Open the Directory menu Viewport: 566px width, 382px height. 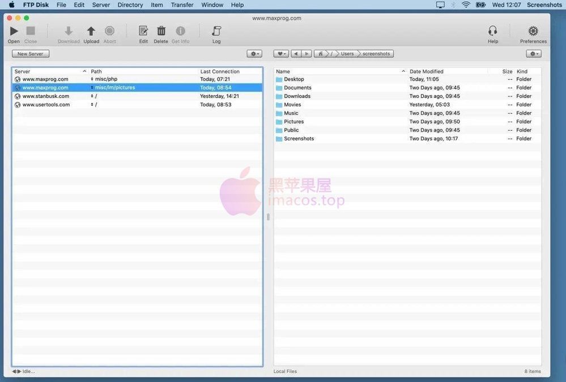pos(130,5)
